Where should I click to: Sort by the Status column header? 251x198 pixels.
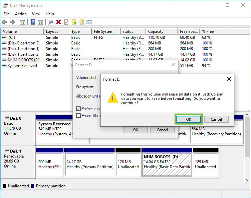point(133,32)
